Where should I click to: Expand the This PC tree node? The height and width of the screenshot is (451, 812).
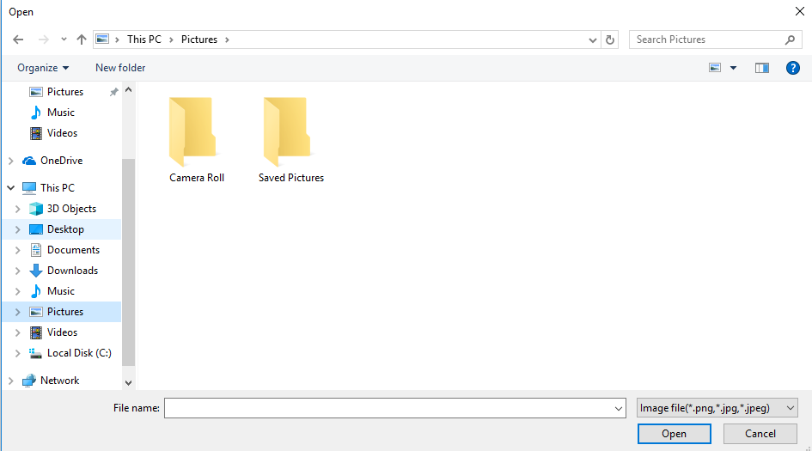[10, 188]
